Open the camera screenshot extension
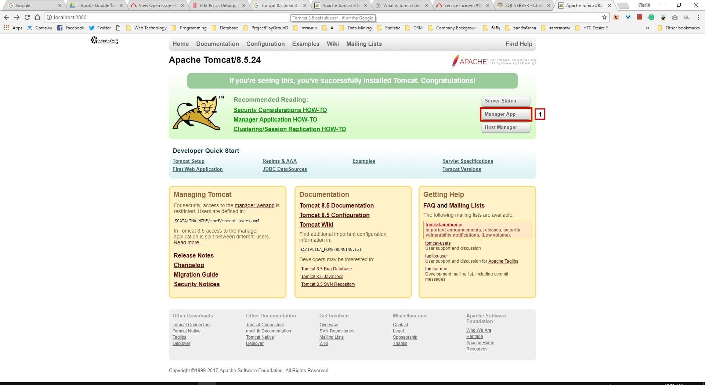The width and height of the screenshot is (705, 385). [x=675, y=17]
